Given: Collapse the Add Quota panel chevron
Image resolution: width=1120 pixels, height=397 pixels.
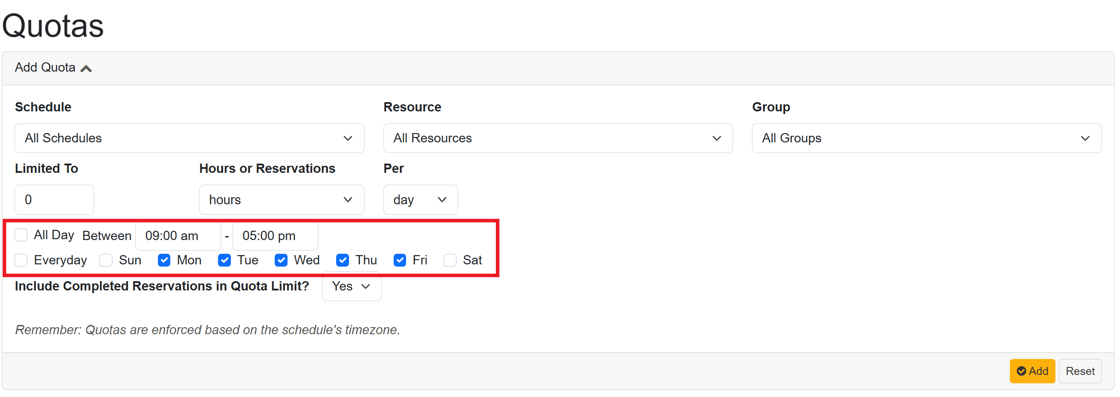Looking at the screenshot, I should click(86, 69).
